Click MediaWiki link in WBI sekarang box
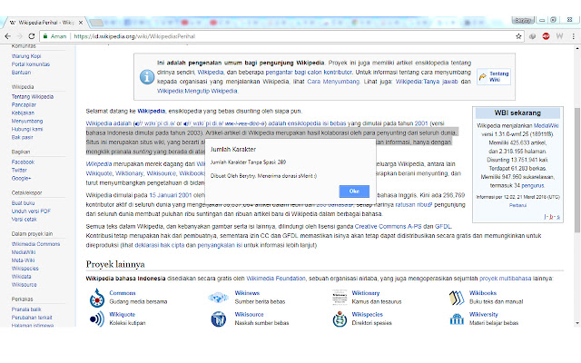Screen dimensions: 581x363 click(546, 126)
